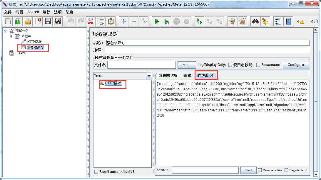The height and width of the screenshot is (180, 321).
Task: Switch to the 取样器结果 tab
Action: [168, 76]
